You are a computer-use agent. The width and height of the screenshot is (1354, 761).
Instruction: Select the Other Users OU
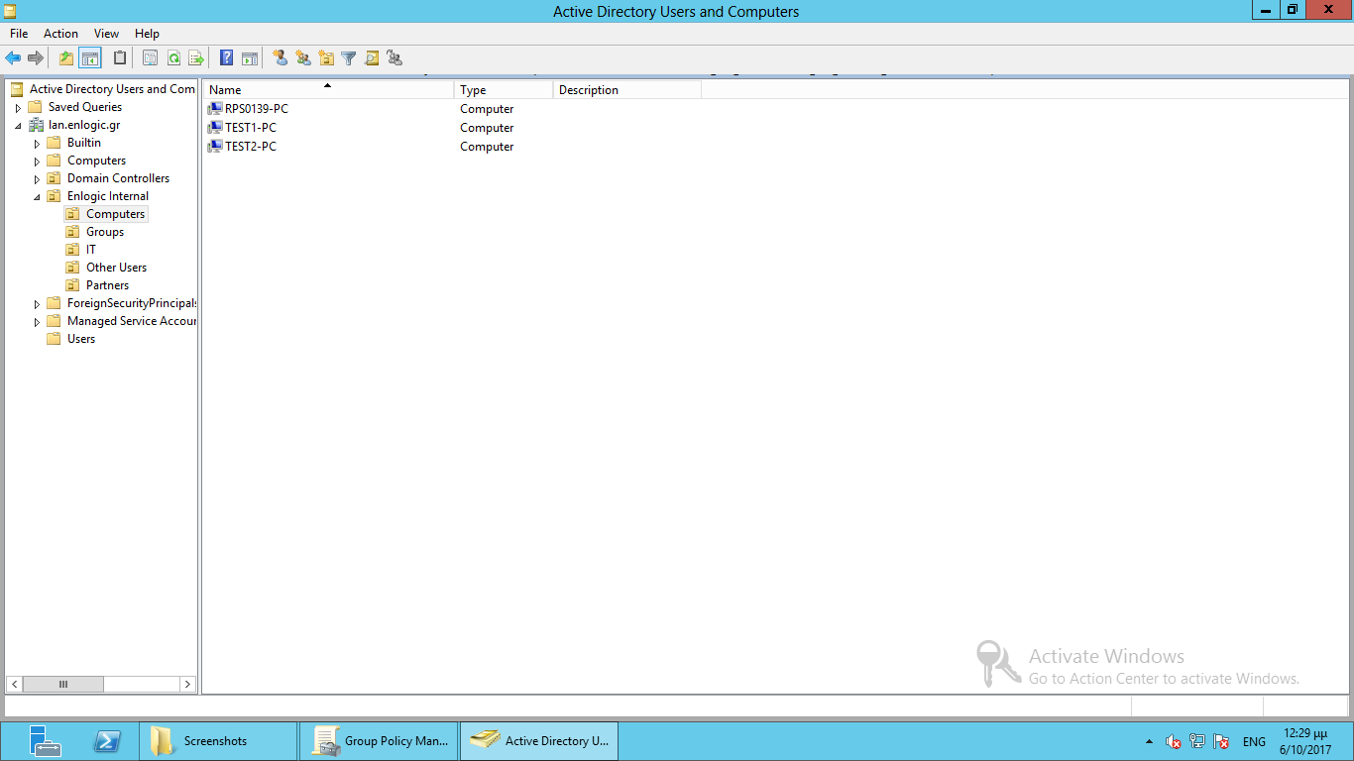tap(116, 268)
